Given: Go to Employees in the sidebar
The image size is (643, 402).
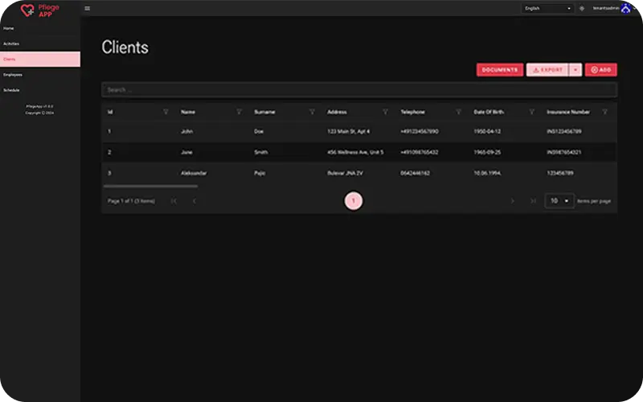Looking at the screenshot, I should click(13, 75).
